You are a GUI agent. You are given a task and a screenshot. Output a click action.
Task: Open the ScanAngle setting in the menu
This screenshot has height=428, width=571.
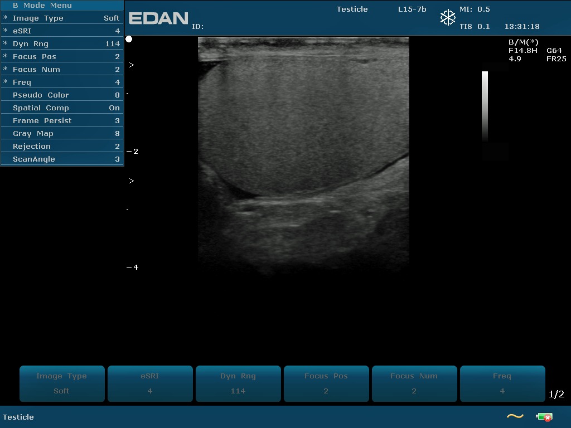[62, 159]
